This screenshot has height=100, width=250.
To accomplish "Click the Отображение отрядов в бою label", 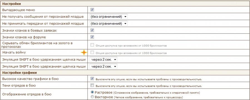I will click(x=27, y=94).
